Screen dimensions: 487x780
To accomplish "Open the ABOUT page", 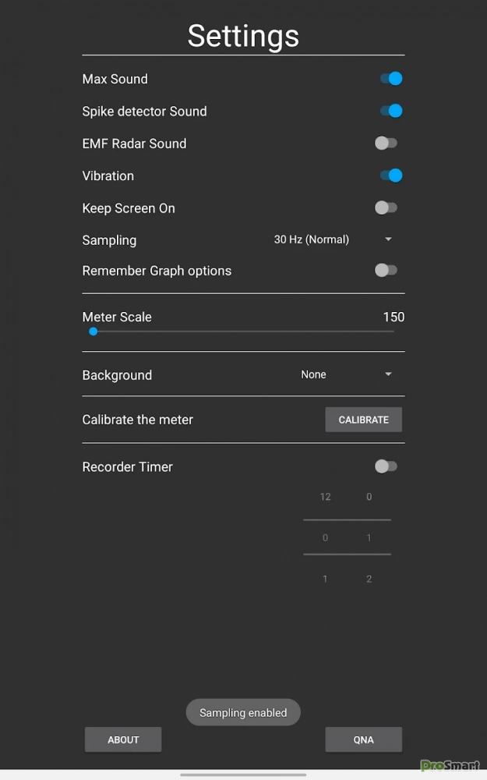I will tap(123, 739).
